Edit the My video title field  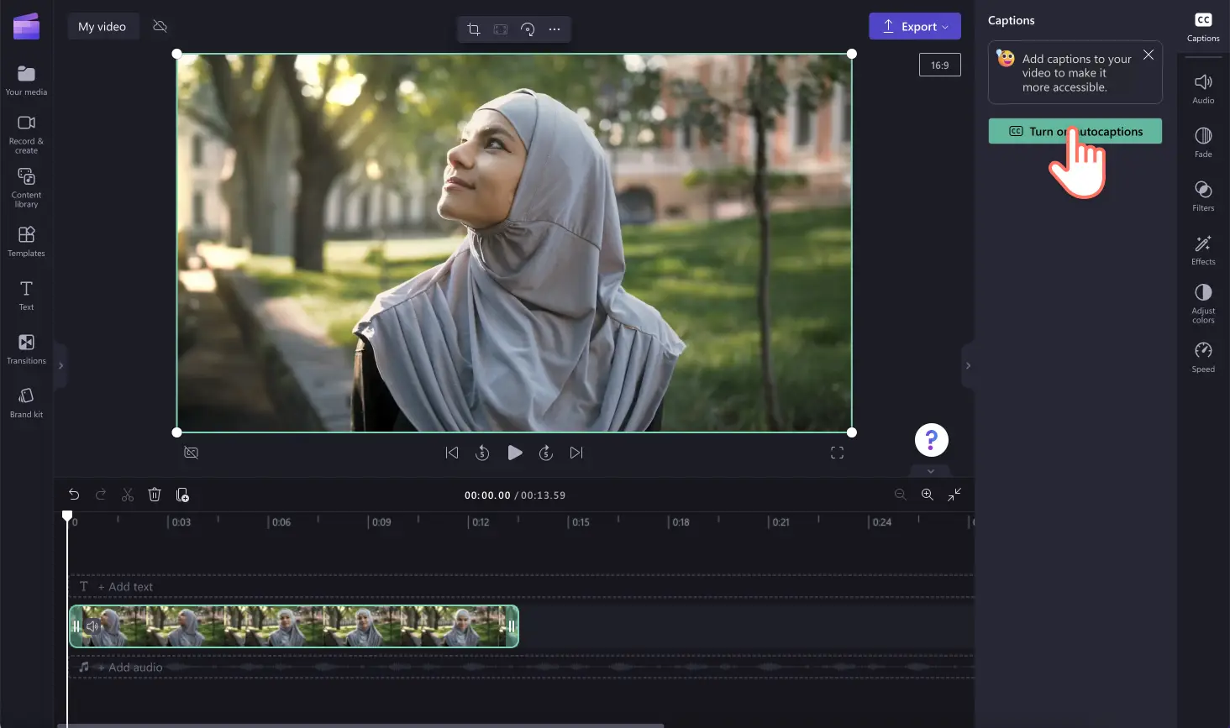click(102, 27)
